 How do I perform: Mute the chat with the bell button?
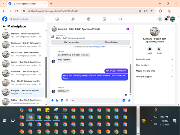click(150, 49)
